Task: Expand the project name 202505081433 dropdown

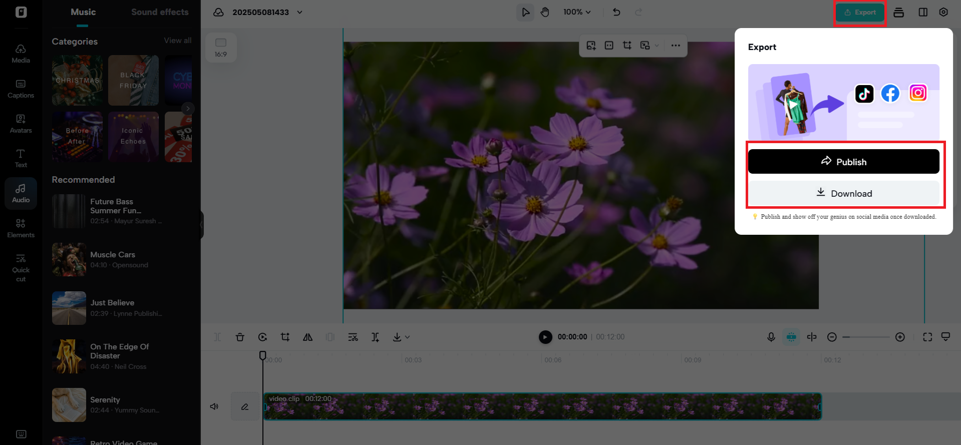Action: coord(300,12)
